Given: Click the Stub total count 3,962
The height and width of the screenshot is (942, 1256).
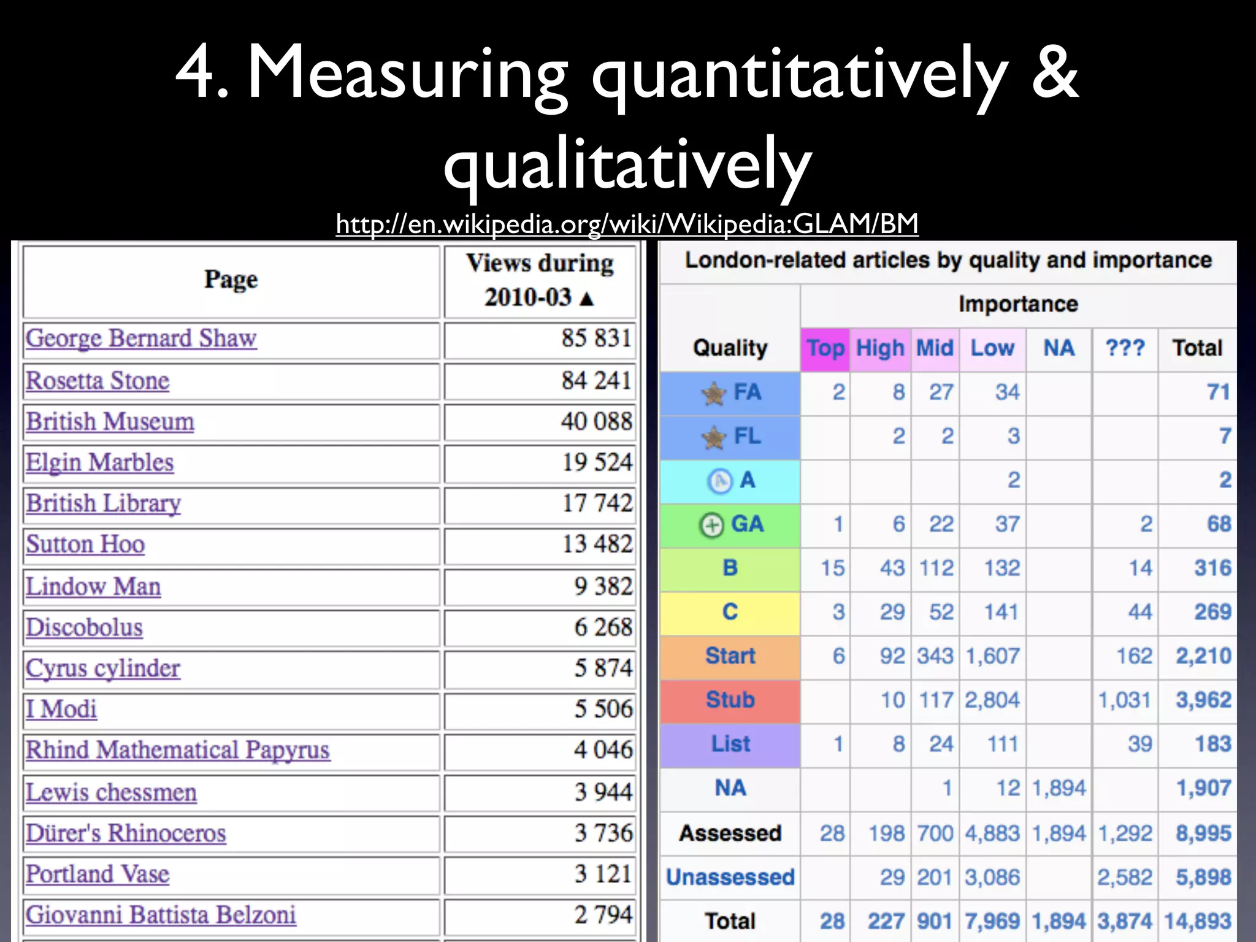Looking at the screenshot, I should [x=1203, y=700].
